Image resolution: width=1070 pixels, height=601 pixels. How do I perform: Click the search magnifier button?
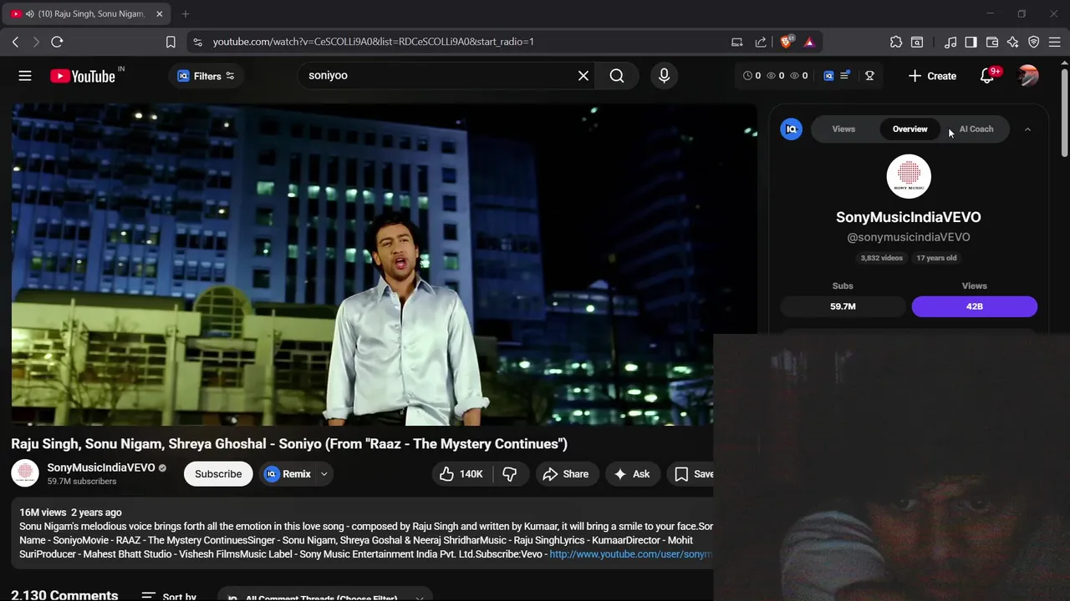click(x=617, y=76)
